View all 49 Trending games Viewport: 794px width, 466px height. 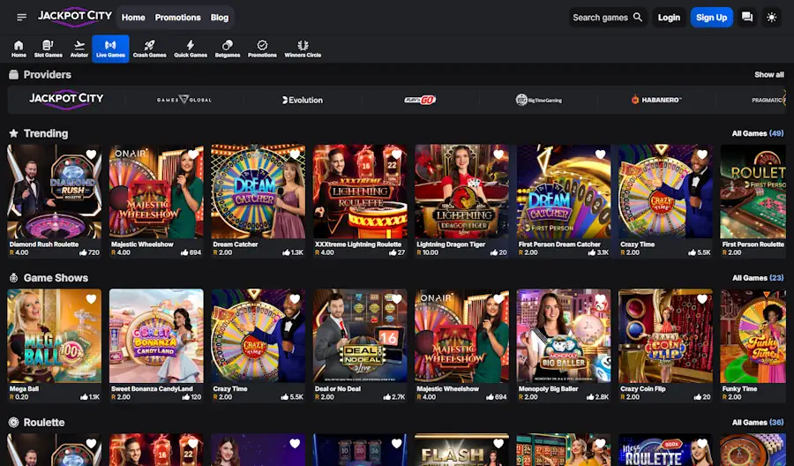click(x=758, y=133)
